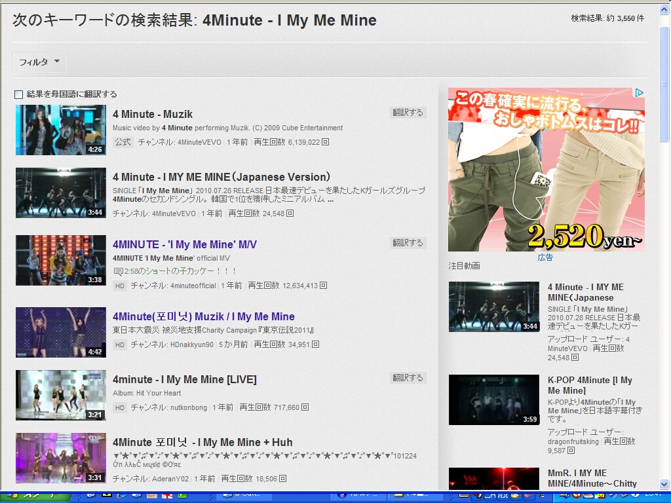Viewport: 671px width, 503px height.
Task: Click the stats icon after 18,506 views
Action: 283,479
